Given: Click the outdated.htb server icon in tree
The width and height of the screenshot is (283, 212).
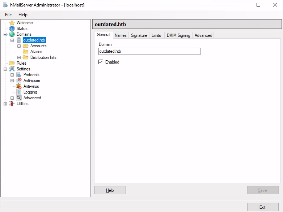Looking at the screenshot, I should point(19,40).
